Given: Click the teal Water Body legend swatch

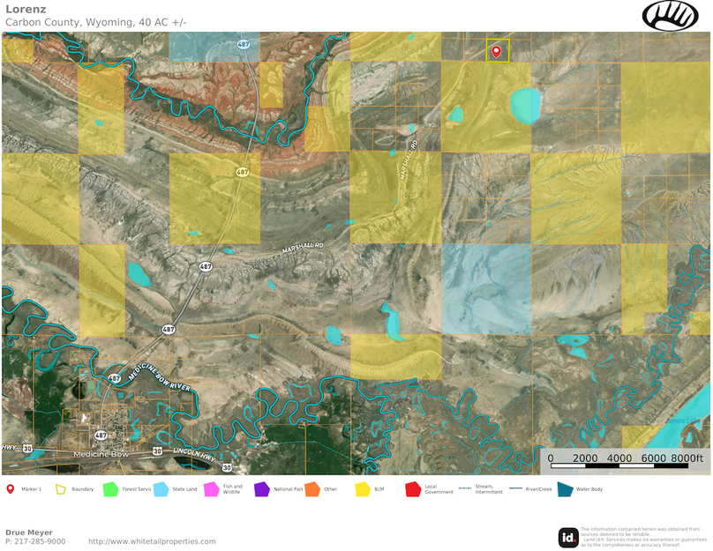Looking at the screenshot, I should (x=565, y=488).
